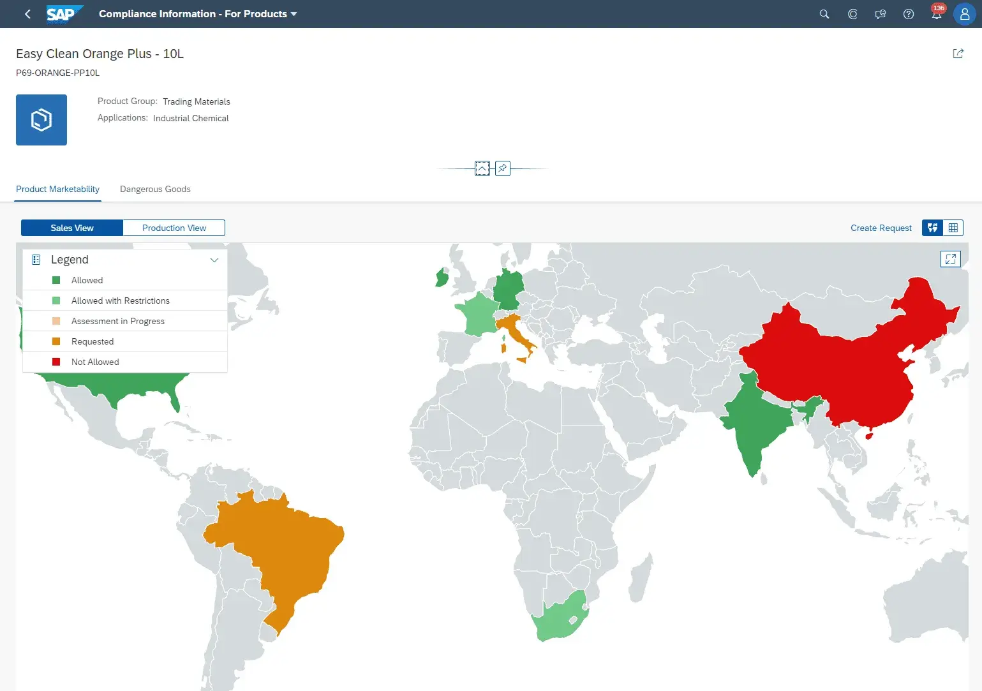
Task: Click the Allowed with Restrictions swatch
Action: click(56, 301)
